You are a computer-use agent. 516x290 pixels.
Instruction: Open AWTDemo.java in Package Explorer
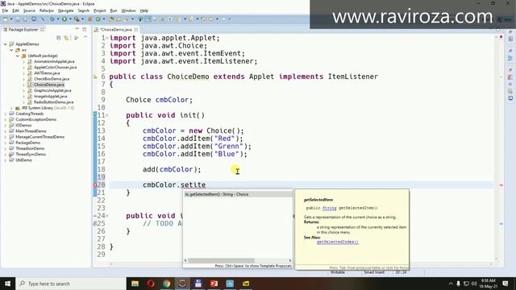47,73
